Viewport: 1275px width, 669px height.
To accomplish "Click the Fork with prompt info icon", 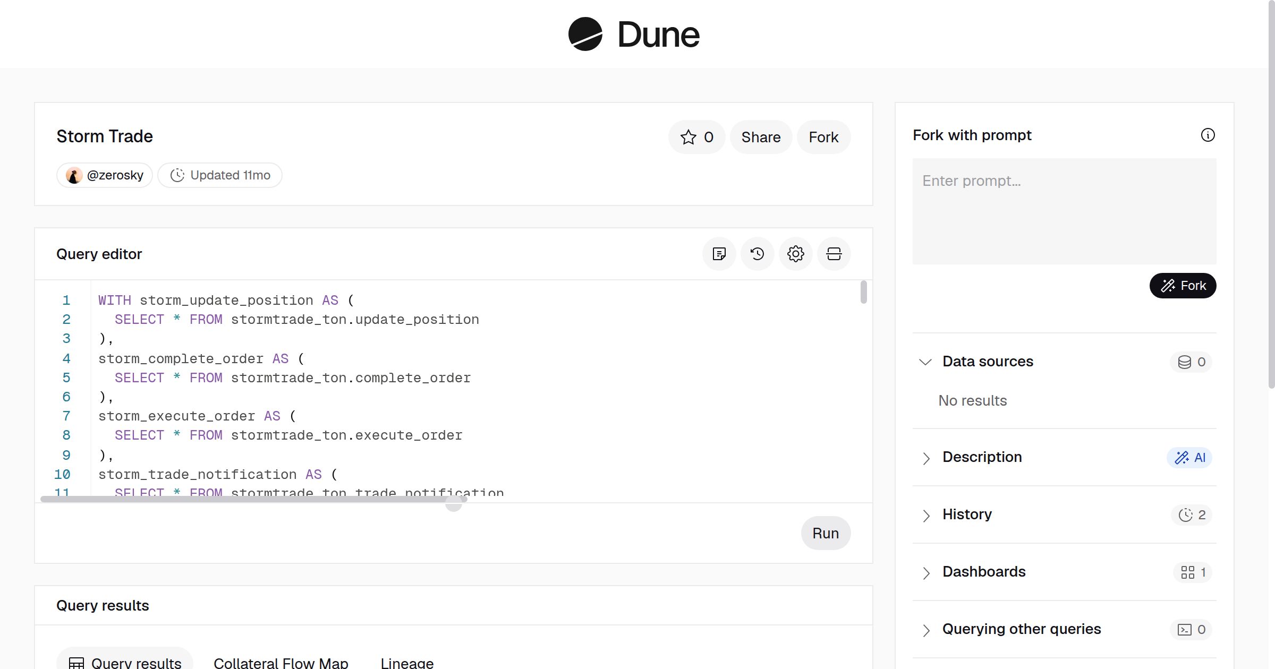I will tap(1208, 135).
